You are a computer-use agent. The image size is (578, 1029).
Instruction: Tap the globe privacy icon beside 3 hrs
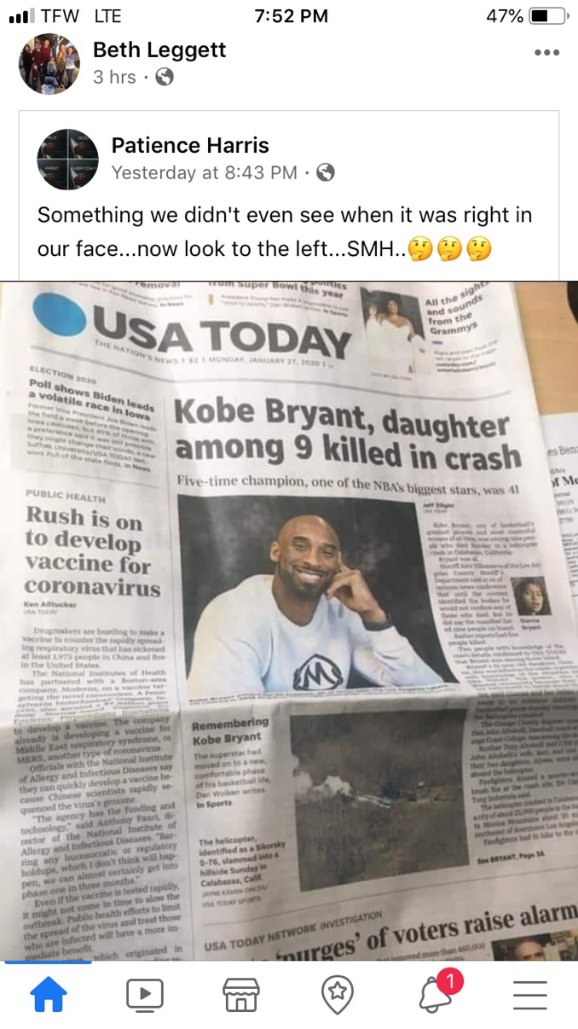(x=165, y=78)
